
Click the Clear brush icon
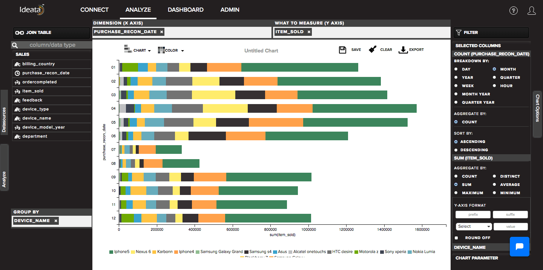pyautogui.click(x=373, y=49)
